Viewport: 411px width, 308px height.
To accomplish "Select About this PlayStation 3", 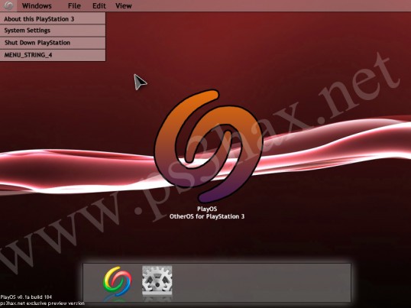I will pos(53,18).
